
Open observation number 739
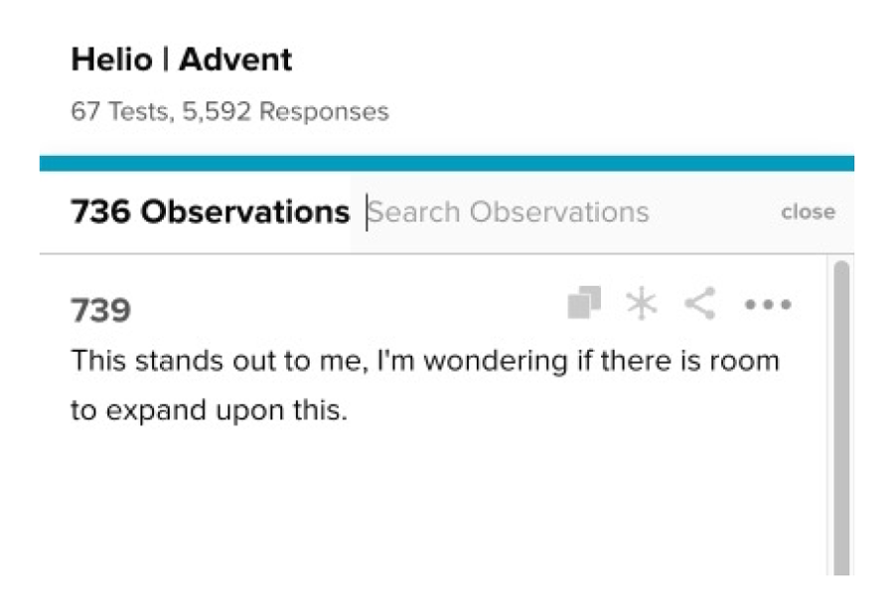tap(101, 310)
